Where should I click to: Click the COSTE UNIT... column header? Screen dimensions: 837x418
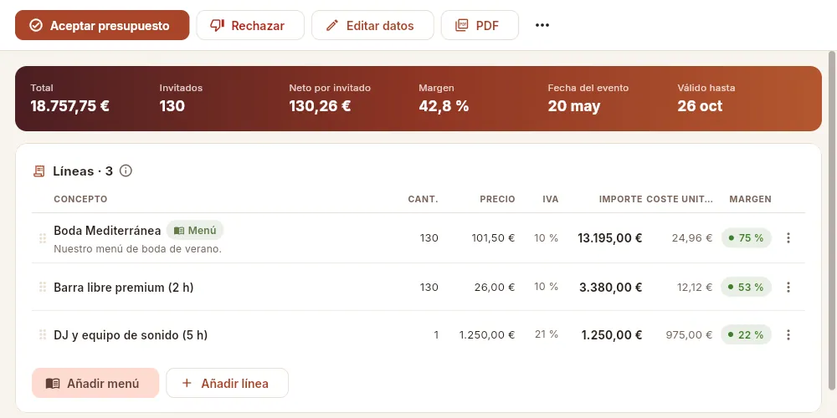[680, 199]
